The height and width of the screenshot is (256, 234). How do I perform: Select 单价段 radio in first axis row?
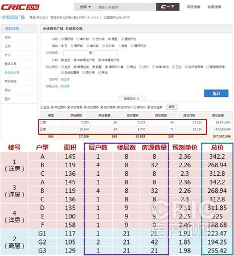[x=78, y=39]
